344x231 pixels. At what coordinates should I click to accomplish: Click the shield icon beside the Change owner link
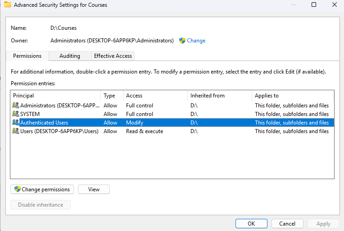[x=182, y=41]
